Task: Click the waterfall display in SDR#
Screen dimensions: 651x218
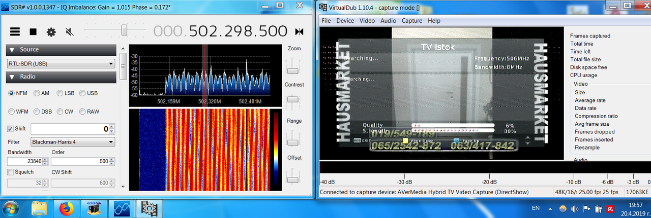Action: click(205, 150)
